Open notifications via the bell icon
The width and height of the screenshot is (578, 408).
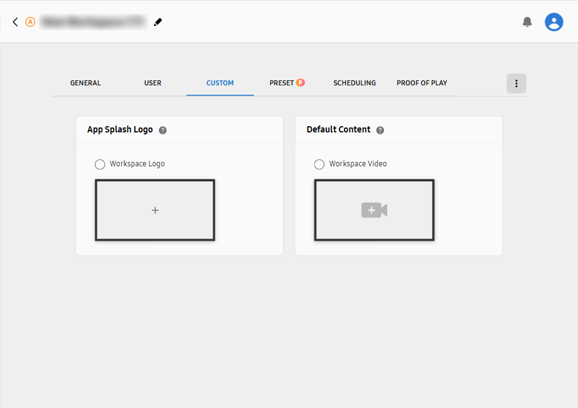527,22
